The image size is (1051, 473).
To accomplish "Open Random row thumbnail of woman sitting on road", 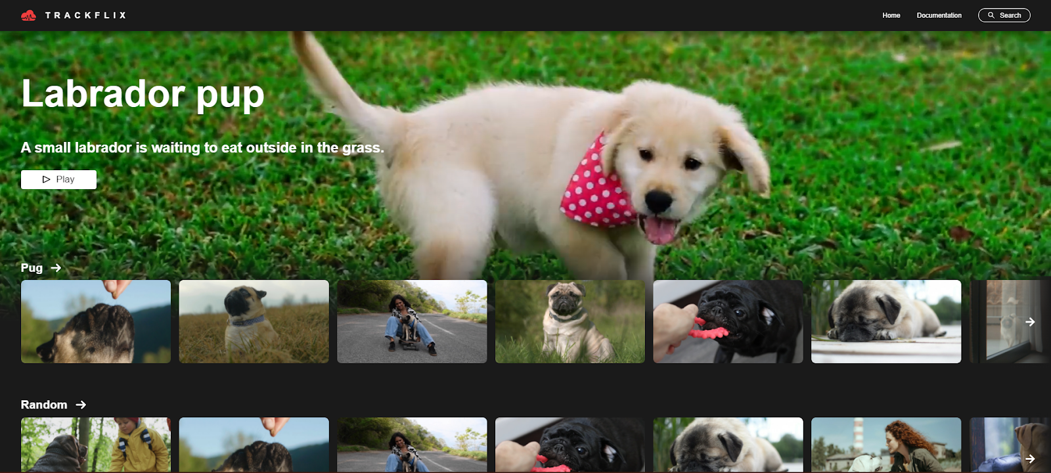I will (x=412, y=445).
